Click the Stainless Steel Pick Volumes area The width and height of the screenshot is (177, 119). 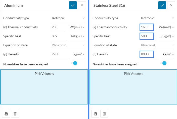[x=134, y=86]
